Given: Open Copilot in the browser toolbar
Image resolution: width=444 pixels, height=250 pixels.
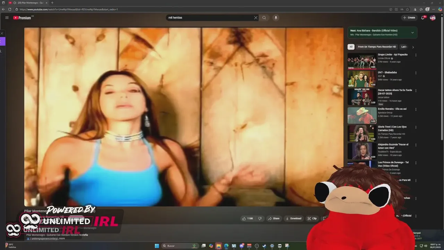Looking at the screenshot, I should 440,9.
